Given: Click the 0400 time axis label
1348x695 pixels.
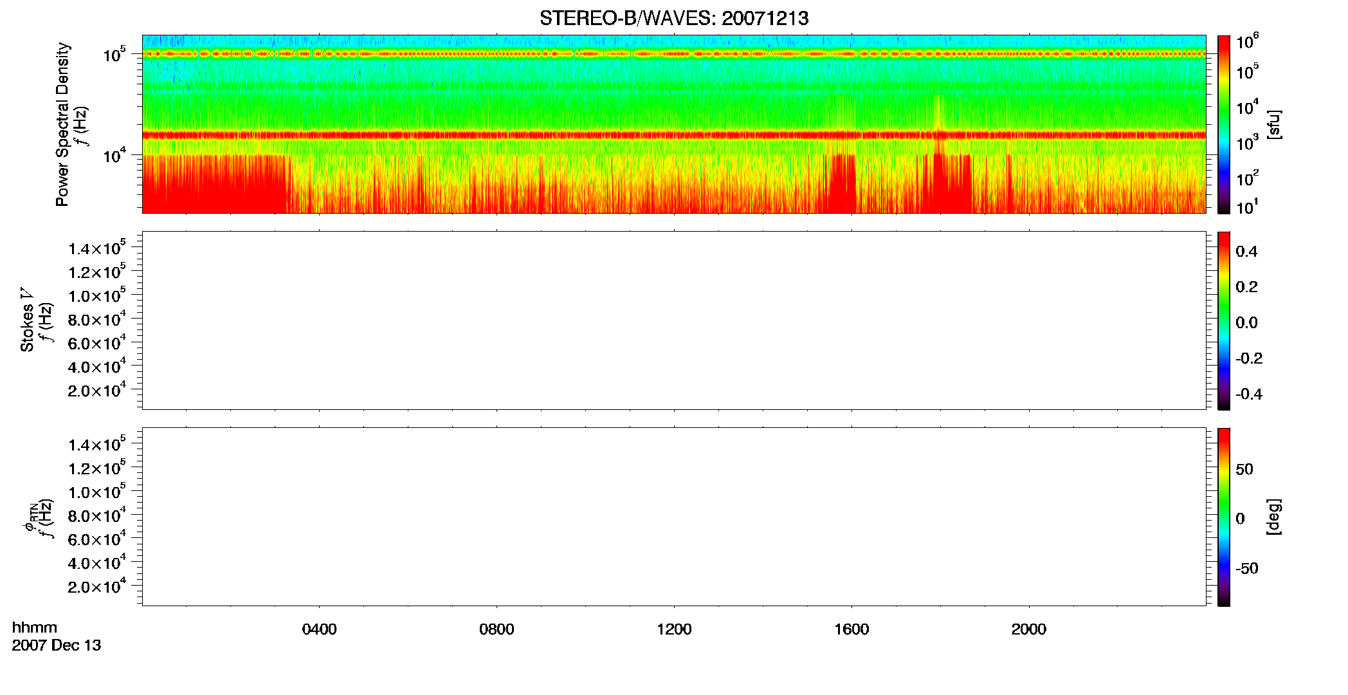Looking at the screenshot, I should [x=319, y=629].
